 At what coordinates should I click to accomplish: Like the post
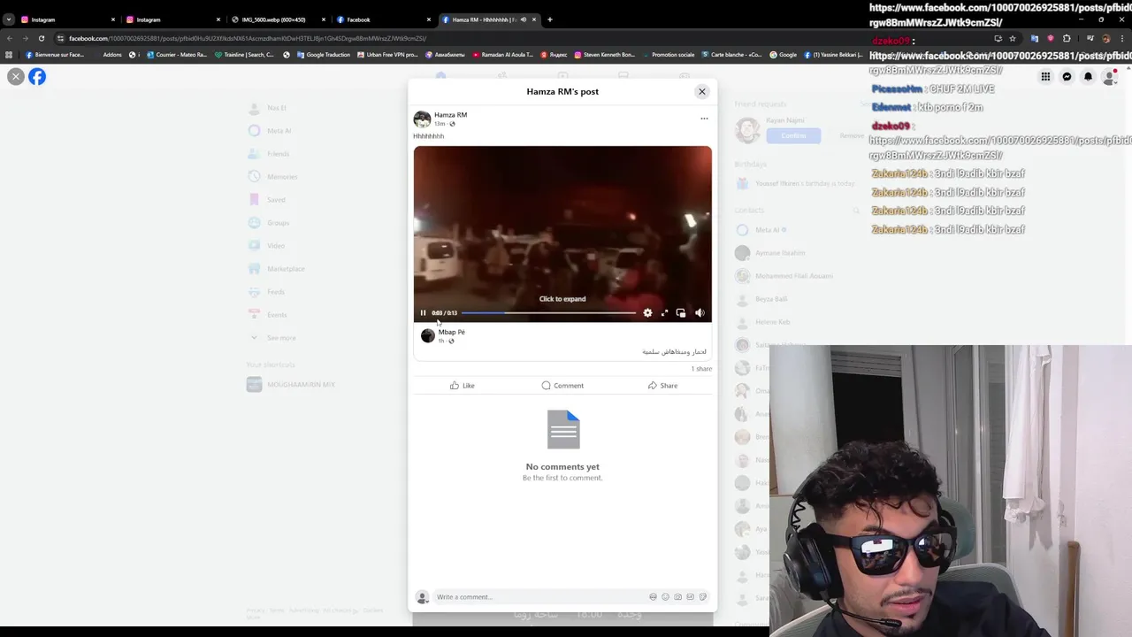click(x=462, y=385)
